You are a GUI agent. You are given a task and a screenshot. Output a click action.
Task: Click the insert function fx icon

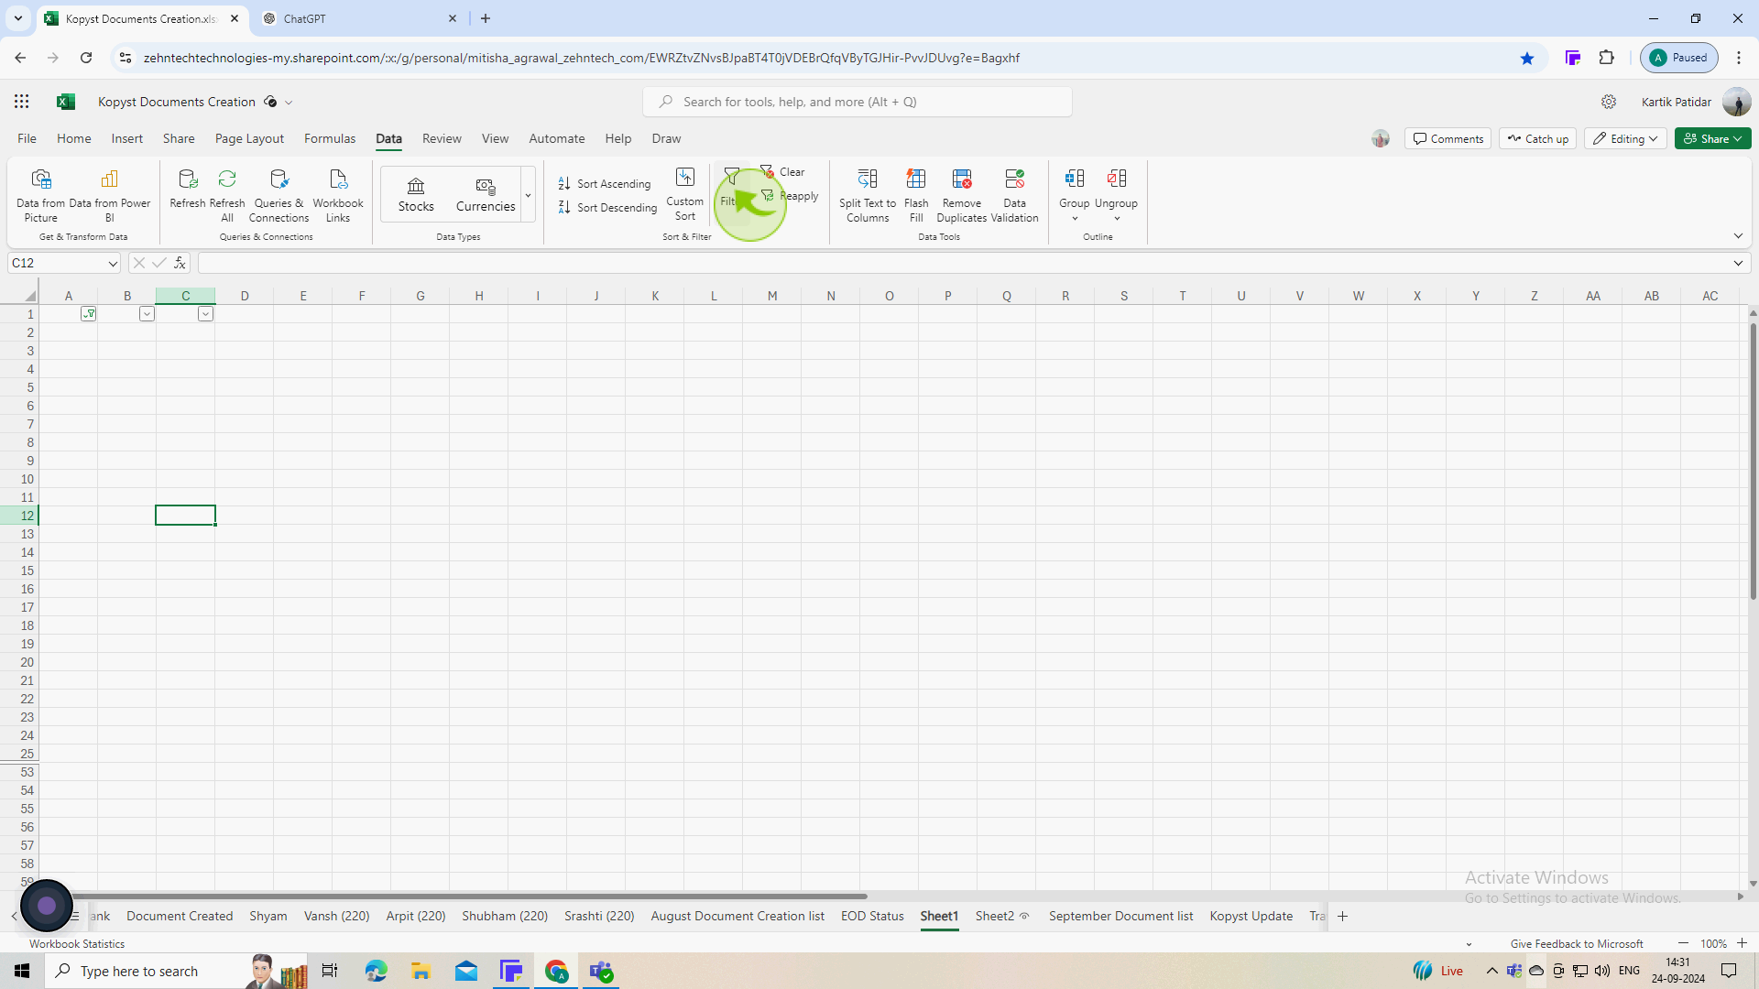click(180, 263)
